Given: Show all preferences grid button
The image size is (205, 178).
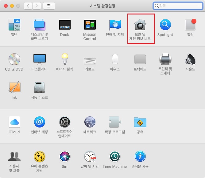Looking at the screenshot, I should pyautogui.click(x=49, y=6).
